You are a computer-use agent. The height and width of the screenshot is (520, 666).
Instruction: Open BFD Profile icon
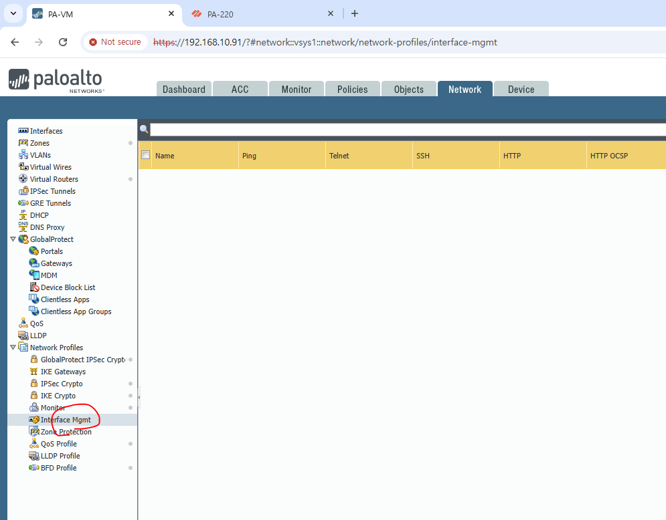34,467
